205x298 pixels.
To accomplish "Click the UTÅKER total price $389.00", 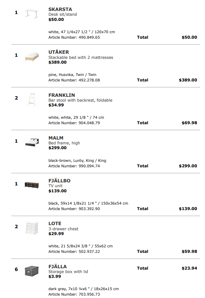I will tap(188, 80).
